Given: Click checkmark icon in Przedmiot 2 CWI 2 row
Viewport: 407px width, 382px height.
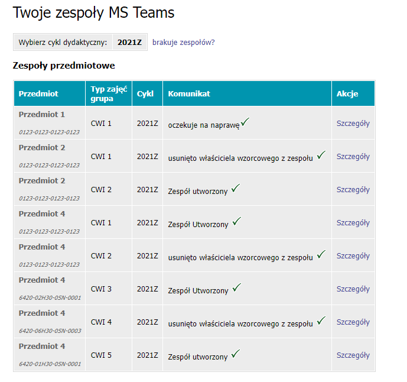Looking at the screenshot, I should (x=236, y=188).
